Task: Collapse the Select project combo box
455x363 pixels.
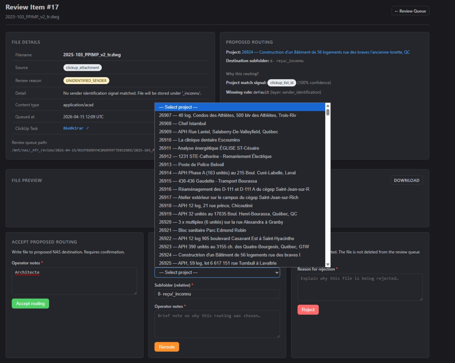Action: click(x=217, y=273)
